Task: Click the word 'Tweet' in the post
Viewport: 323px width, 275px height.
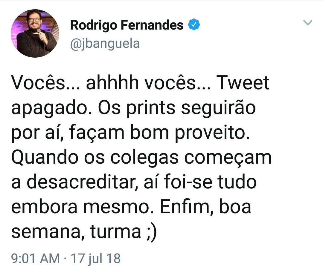Action: pos(243,83)
